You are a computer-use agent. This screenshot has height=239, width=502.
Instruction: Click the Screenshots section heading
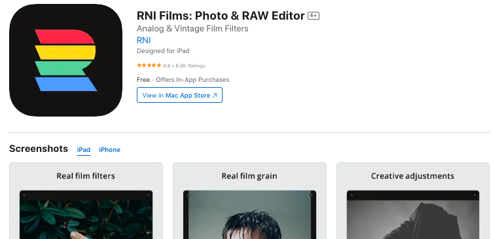tap(39, 149)
